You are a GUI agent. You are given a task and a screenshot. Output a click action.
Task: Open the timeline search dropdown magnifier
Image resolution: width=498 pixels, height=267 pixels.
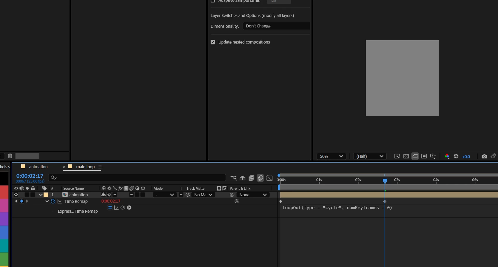pos(54,178)
